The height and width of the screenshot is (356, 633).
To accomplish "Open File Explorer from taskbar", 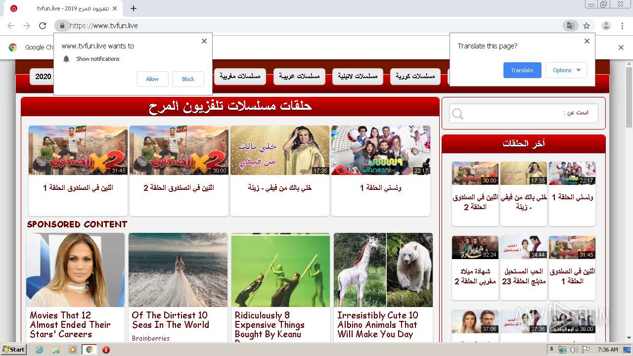I will (x=56, y=350).
